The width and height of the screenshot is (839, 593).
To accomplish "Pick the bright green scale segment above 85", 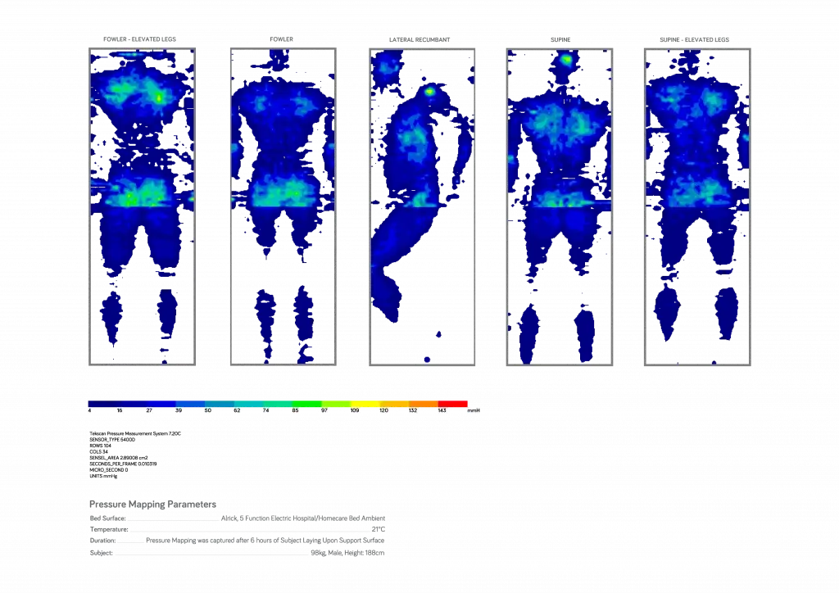I will (x=306, y=404).
